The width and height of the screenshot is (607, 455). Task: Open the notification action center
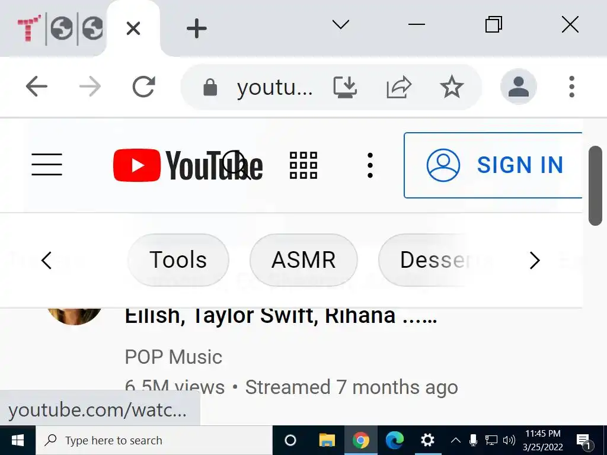click(x=584, y=441)
